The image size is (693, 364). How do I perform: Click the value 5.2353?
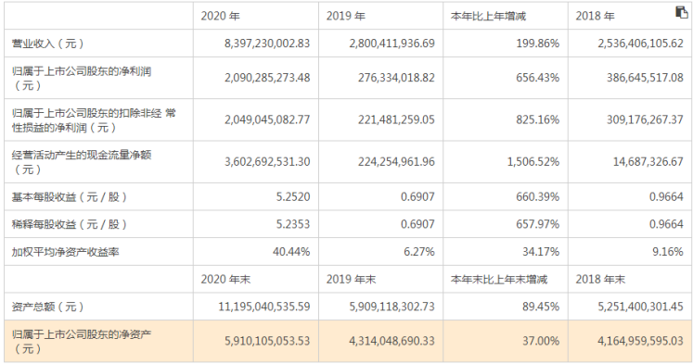(293, 224)
